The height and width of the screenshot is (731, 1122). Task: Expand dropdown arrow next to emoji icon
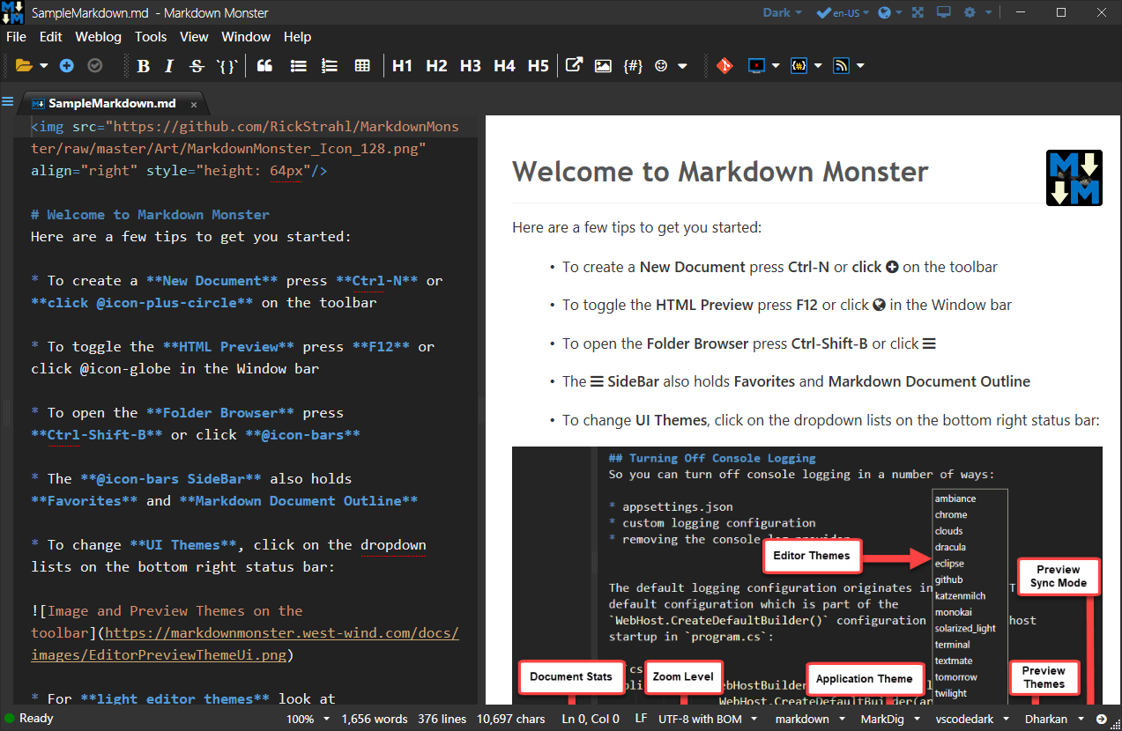pyautogui.click(x=682, y=66)
